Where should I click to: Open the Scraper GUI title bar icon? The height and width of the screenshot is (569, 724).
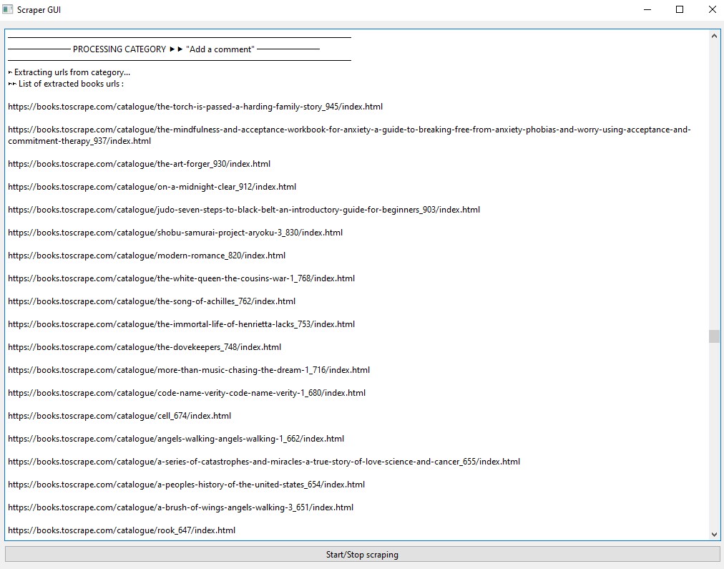click(8, 9)
